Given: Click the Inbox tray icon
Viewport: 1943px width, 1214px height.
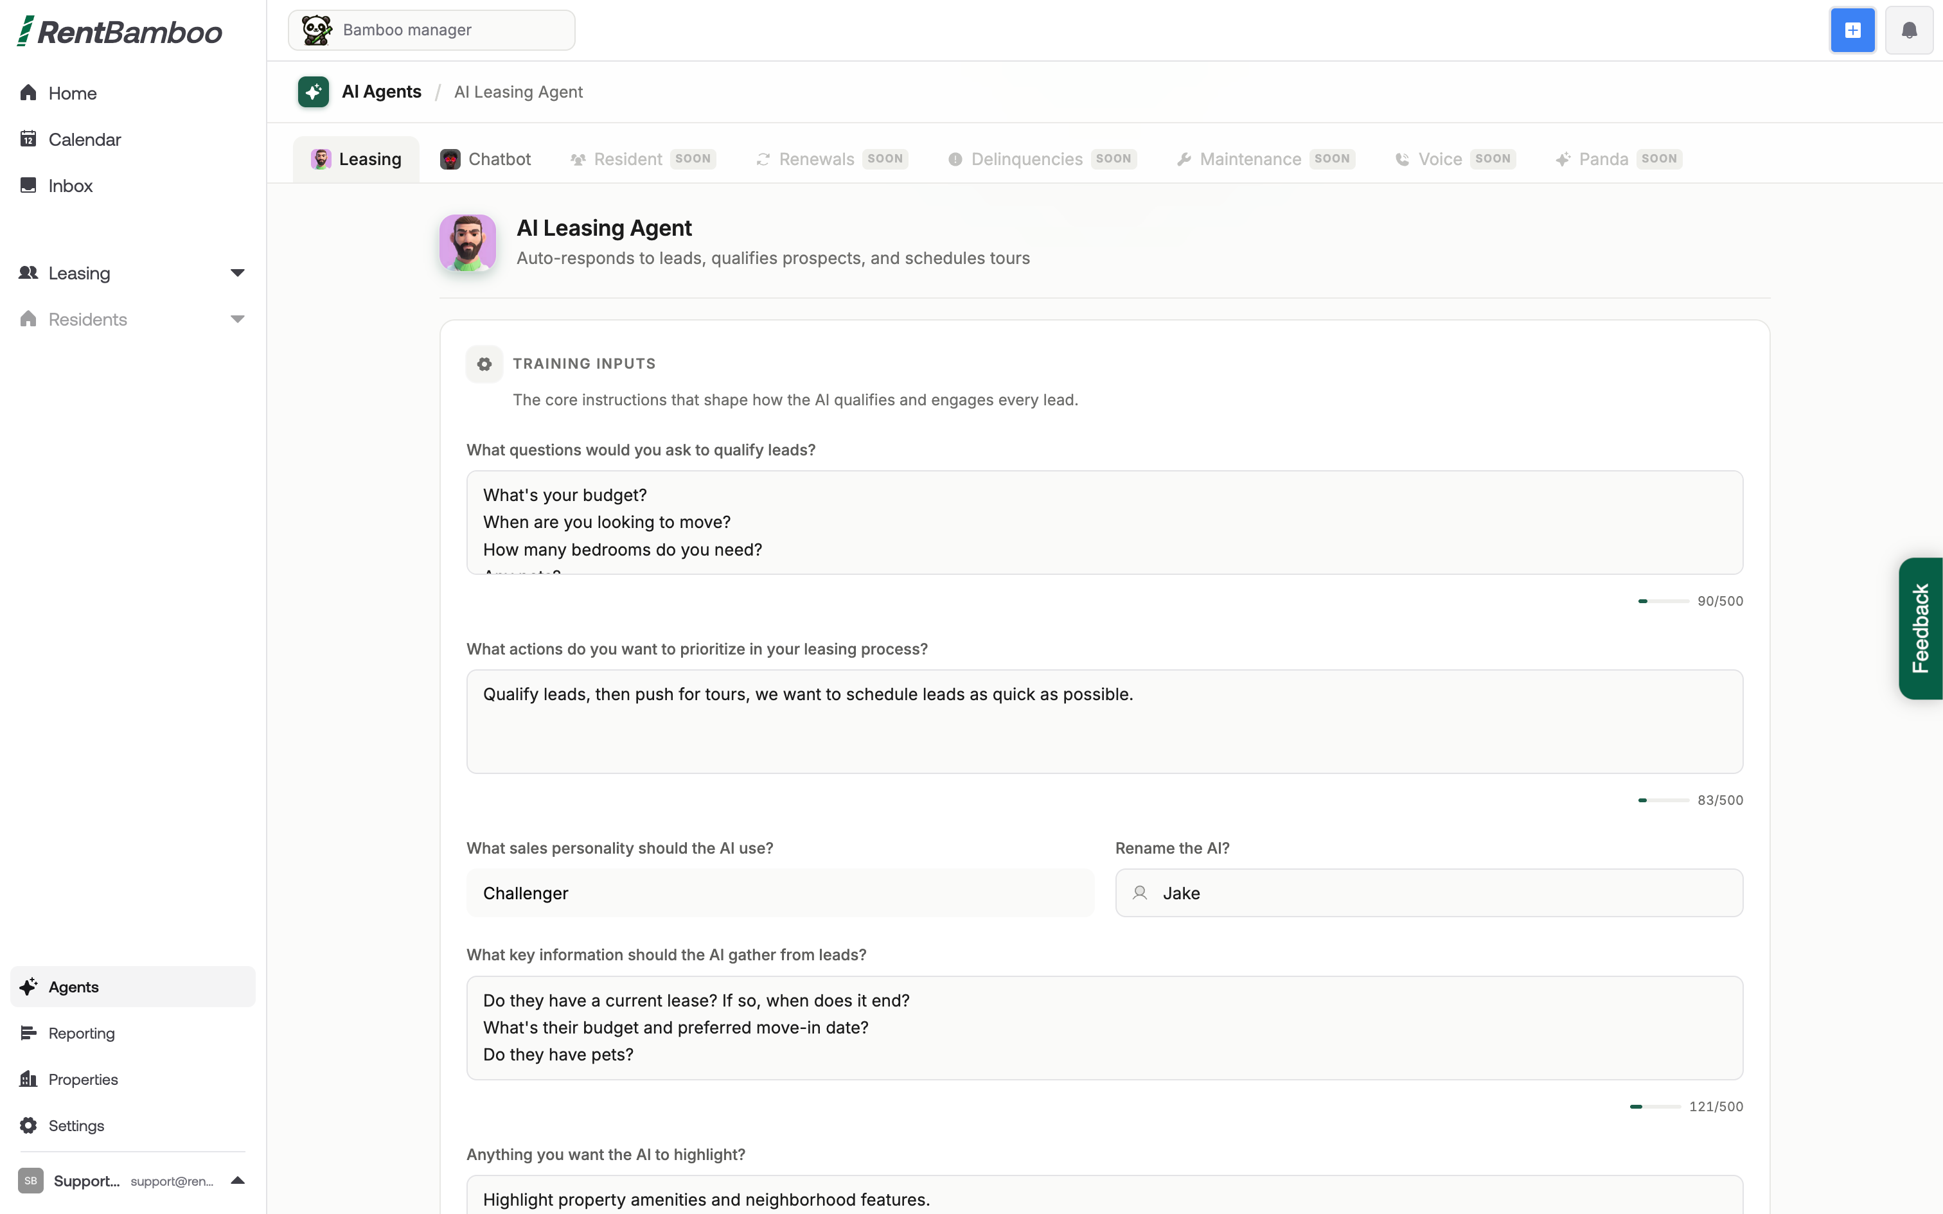Looking at the screenshot, I should tap(28, 186).
